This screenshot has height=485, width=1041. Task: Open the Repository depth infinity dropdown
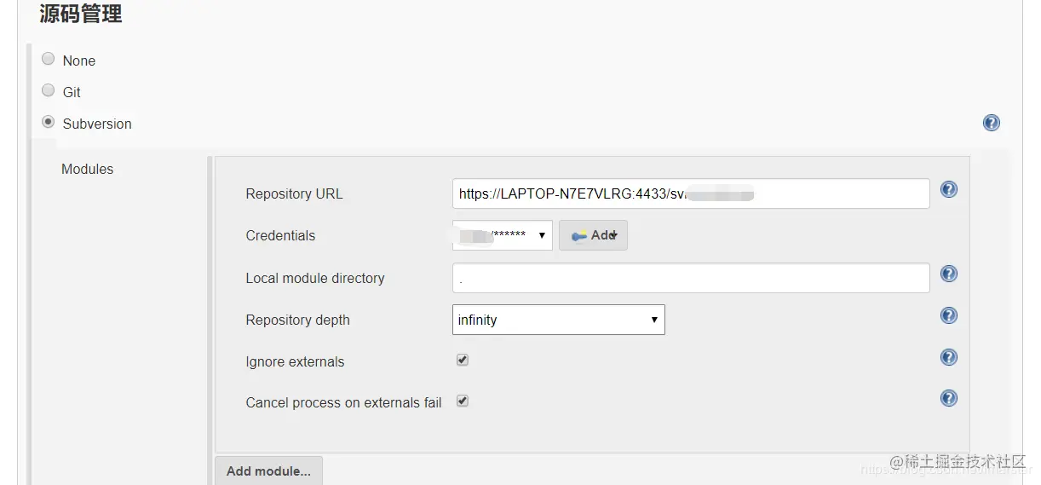pyautogui.click(x=558, y=320)
